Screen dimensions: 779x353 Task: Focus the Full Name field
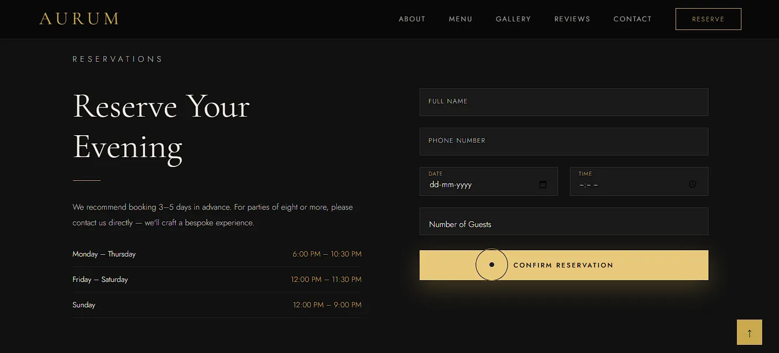pyautogui.click(x=563, y=102)
